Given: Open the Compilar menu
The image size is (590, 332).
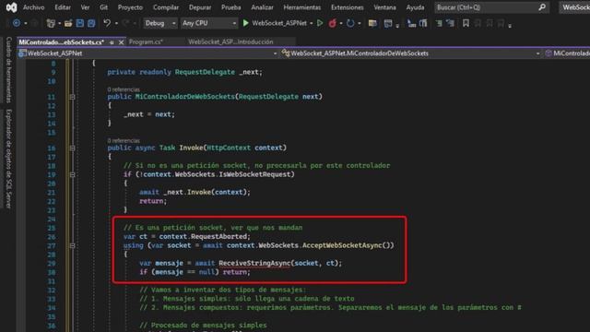Looking at the screenshot, I should point(166,7).
